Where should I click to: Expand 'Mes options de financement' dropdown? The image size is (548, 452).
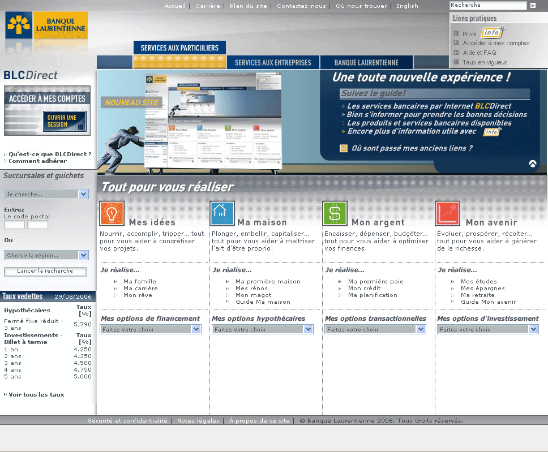pyautogui.click(x=151, y=329)
